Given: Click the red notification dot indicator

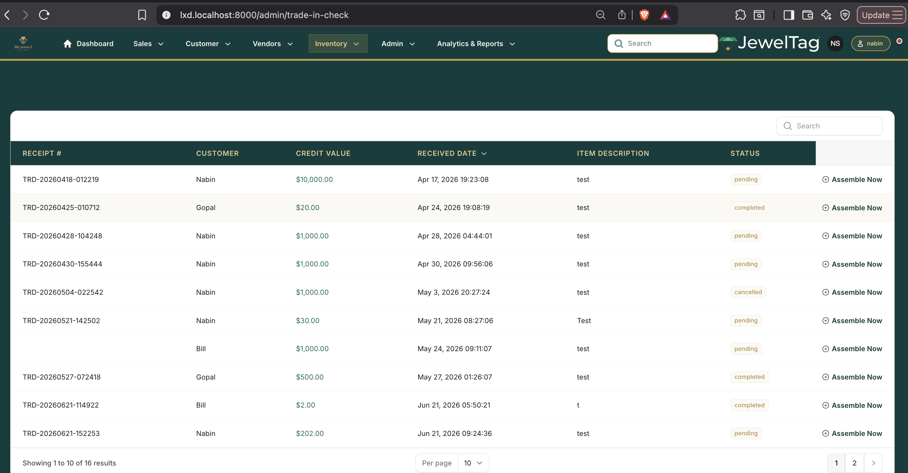Looking at the screenshot, I should click(x=899, y=41).
